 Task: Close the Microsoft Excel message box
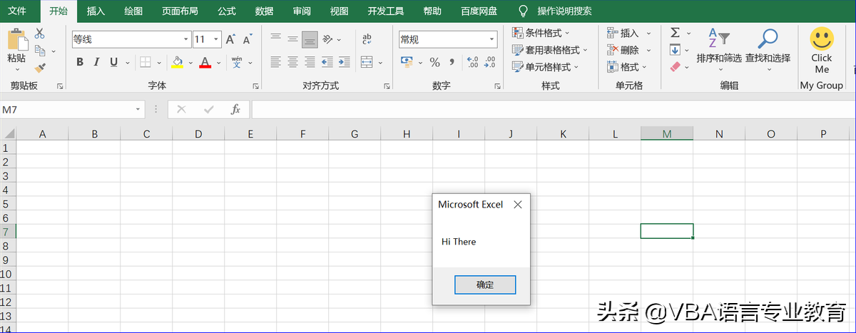(518, 205)
